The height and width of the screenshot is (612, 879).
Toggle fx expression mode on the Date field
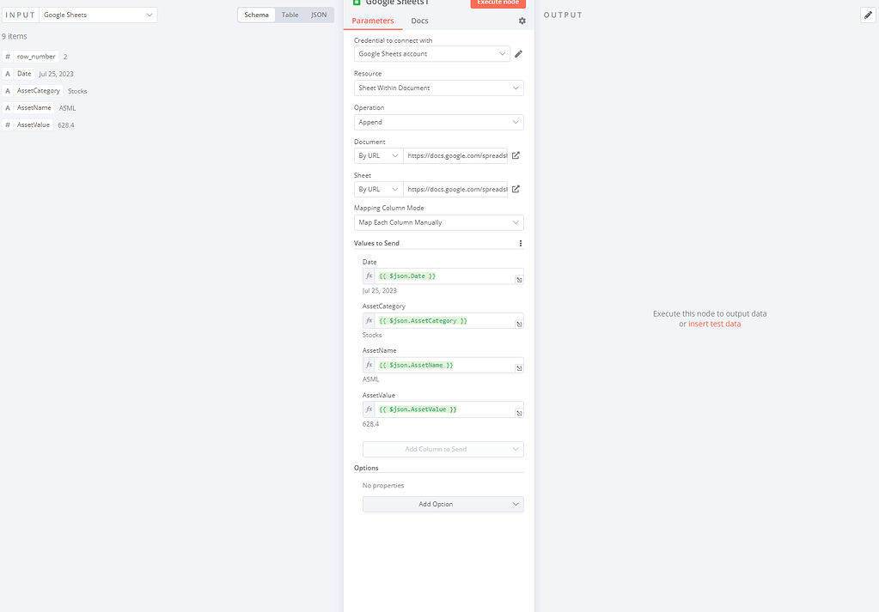pyautogui.click(x=369, y=276)
